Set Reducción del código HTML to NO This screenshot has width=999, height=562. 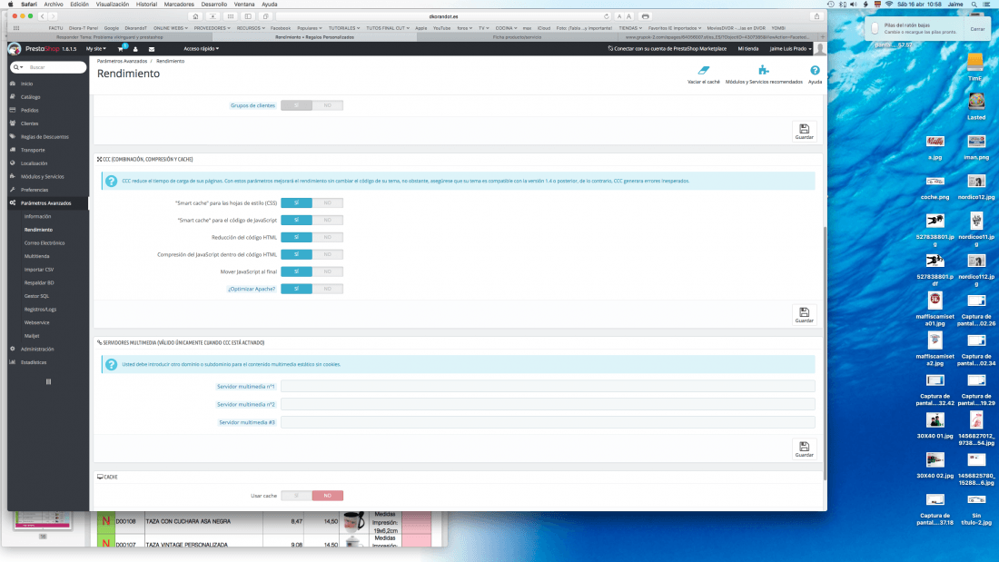tap(328, 237)
